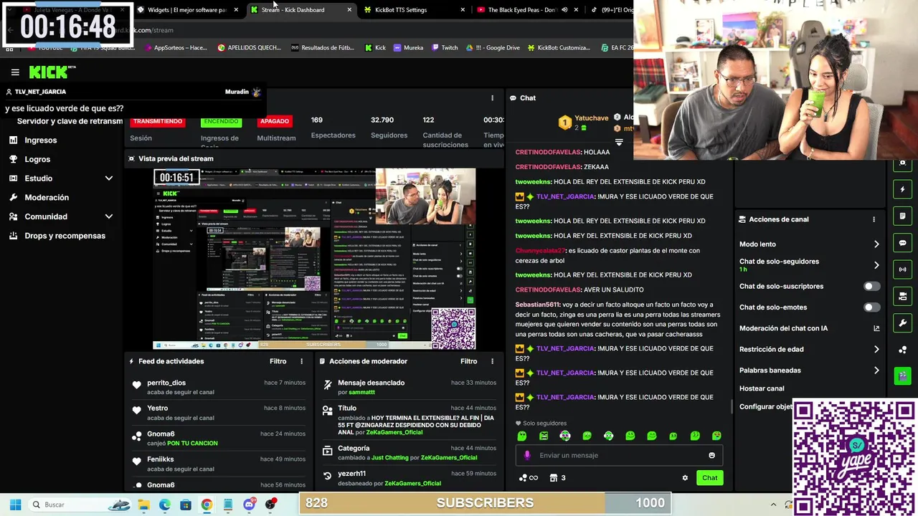
Task: Click the Ingresos bar-chart sidebar icon
Action: coord(13,140)
